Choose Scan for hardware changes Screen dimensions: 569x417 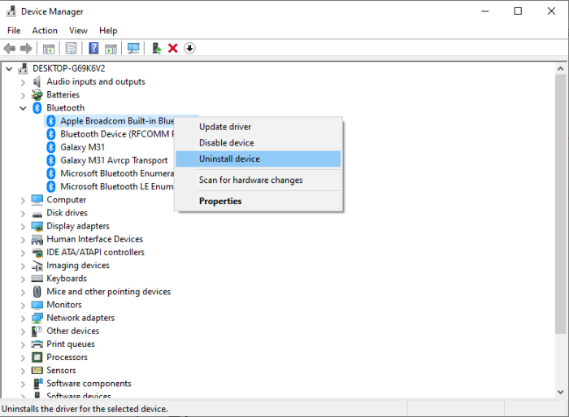pos(258,180)
